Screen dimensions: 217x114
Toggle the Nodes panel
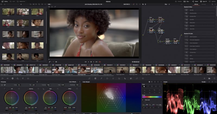coord(195,1)
